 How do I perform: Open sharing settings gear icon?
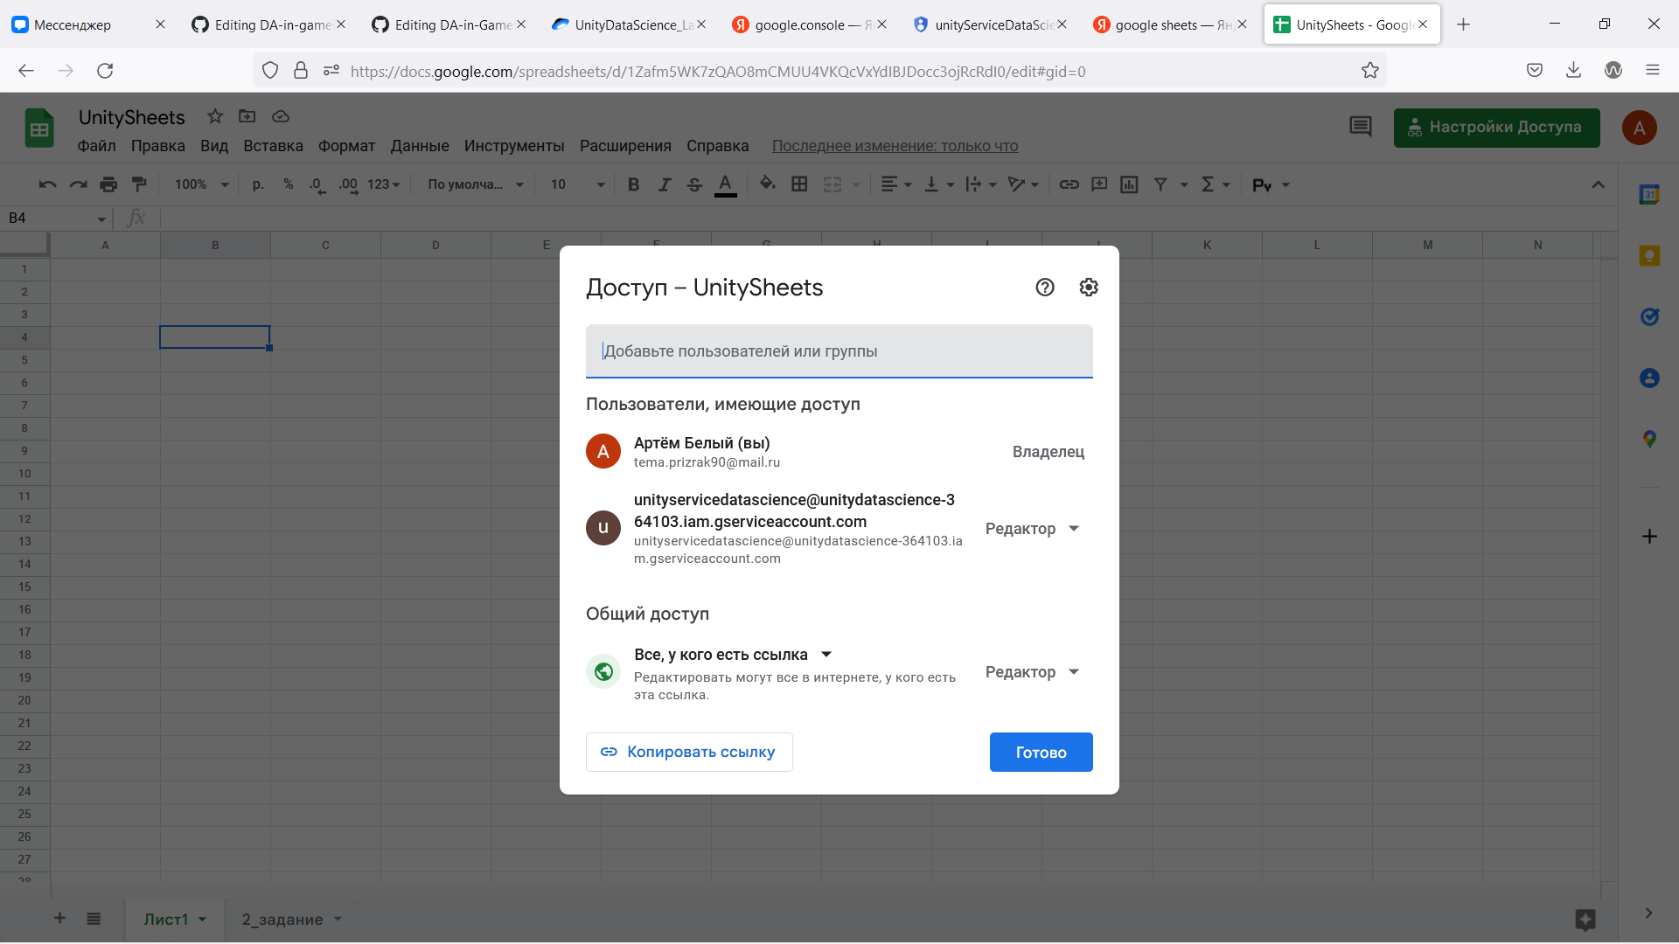(x=1088, y=288)
